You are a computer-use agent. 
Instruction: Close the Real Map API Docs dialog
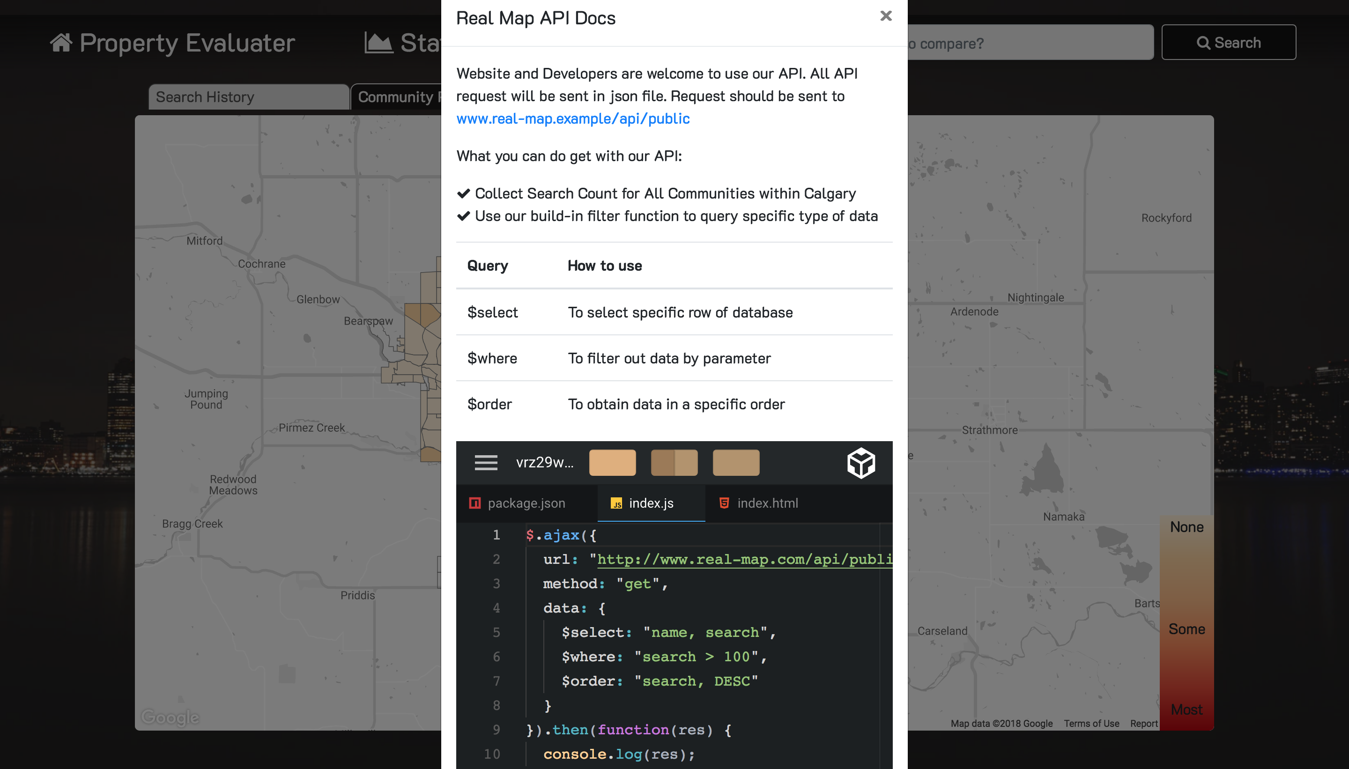(x=886, y=16)
